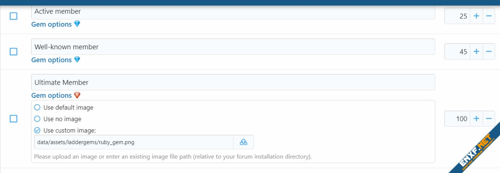The width and height of the screenshot is (500, 173).
Task: Increase the Ultimate Member value with plus
Action: pyautogui.click(x=476, y=119)
